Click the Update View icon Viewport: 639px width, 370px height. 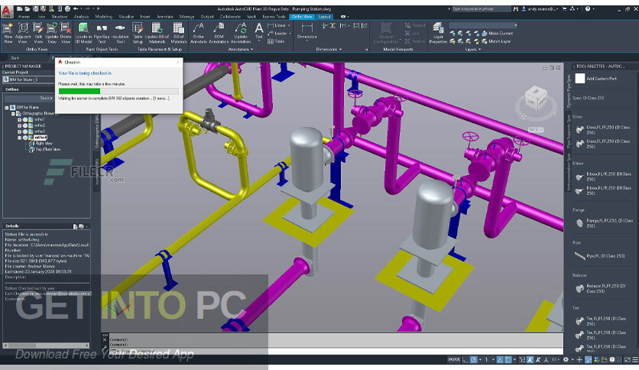coord(52,33)
